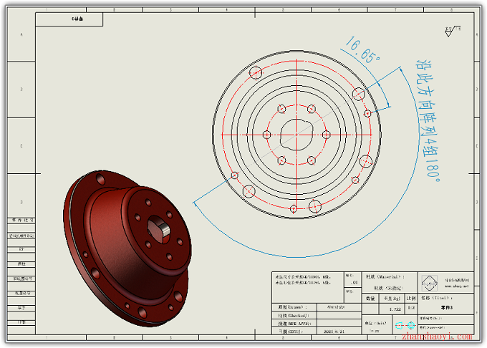This screenshot has height=348, width=487.
Task: Click the '日期' cell in the left margin table
Action: (x=21, y=322)
